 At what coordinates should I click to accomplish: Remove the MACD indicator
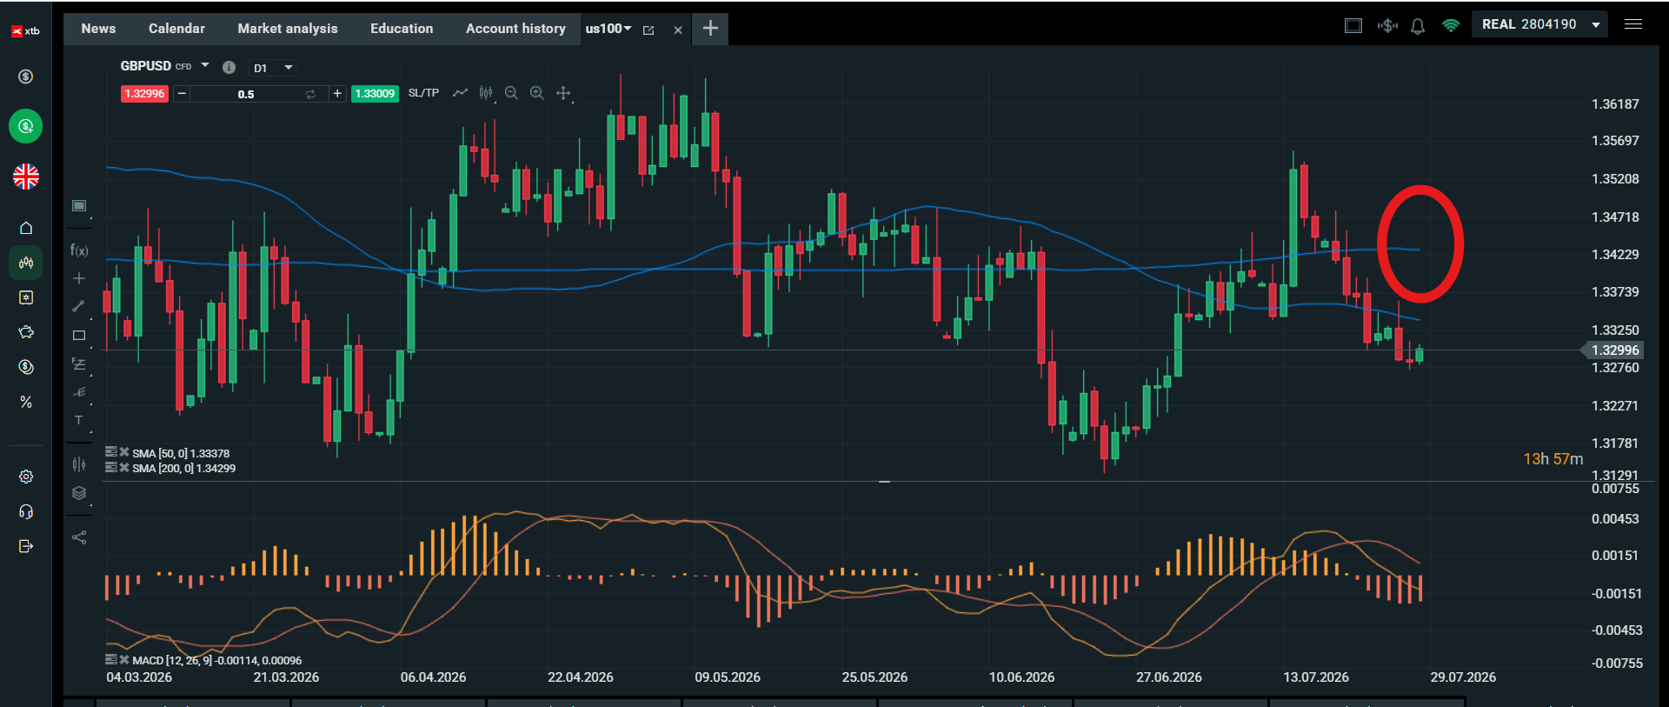[x=124, y=660]
